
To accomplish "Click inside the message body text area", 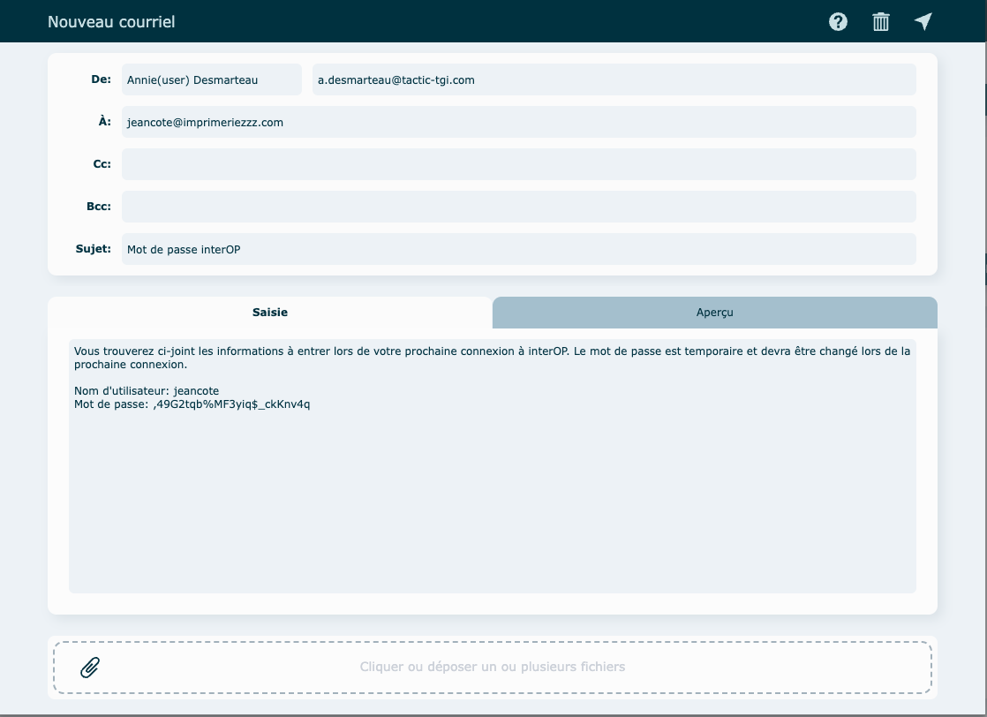I will point(492,494).
